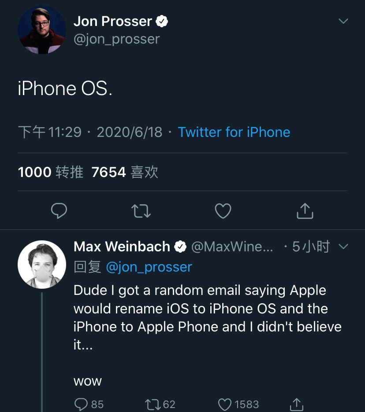Retweet Jon Prosser's iPhone OS tweet
Viewport: 365px width, 412px height.
tap(142, 211)
